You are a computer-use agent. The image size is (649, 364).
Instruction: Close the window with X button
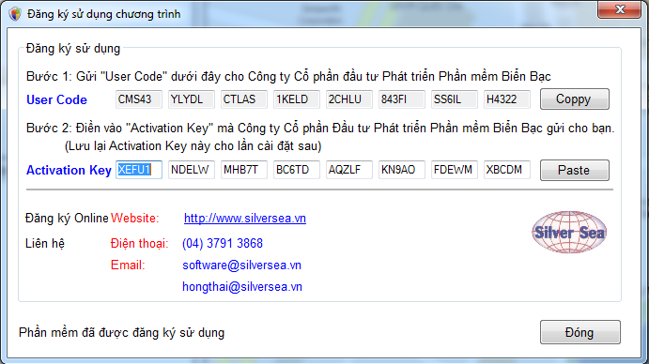coord(619,9)
